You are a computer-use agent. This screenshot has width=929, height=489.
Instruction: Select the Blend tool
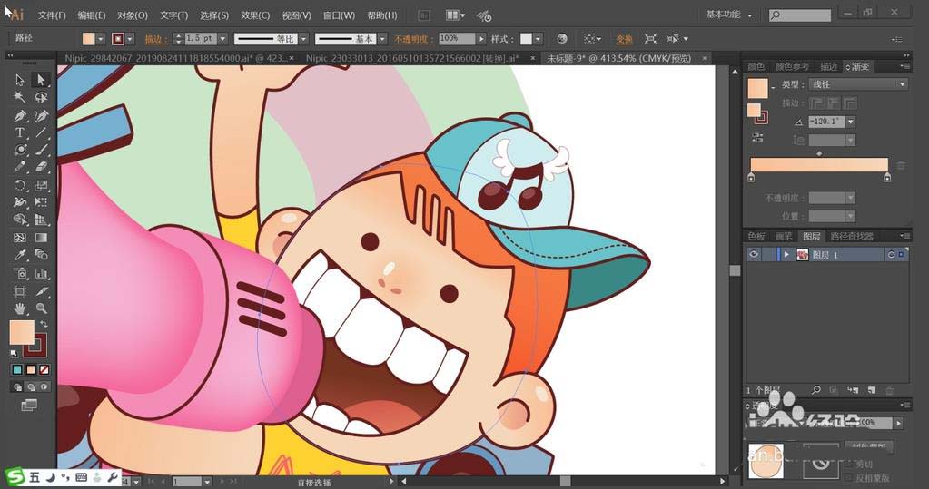coord(41,255)
